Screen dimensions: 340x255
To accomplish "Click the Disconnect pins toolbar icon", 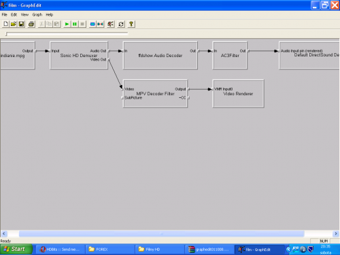I will (x=100, y=24).
